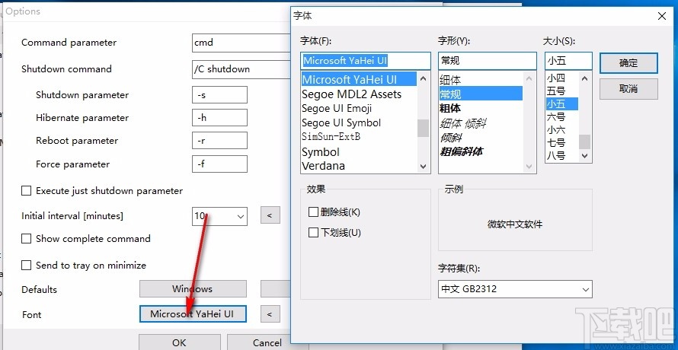Select Segoe UI Symbol font
The height and width of the screenshot is (350, 678).
tap(359, 123)
